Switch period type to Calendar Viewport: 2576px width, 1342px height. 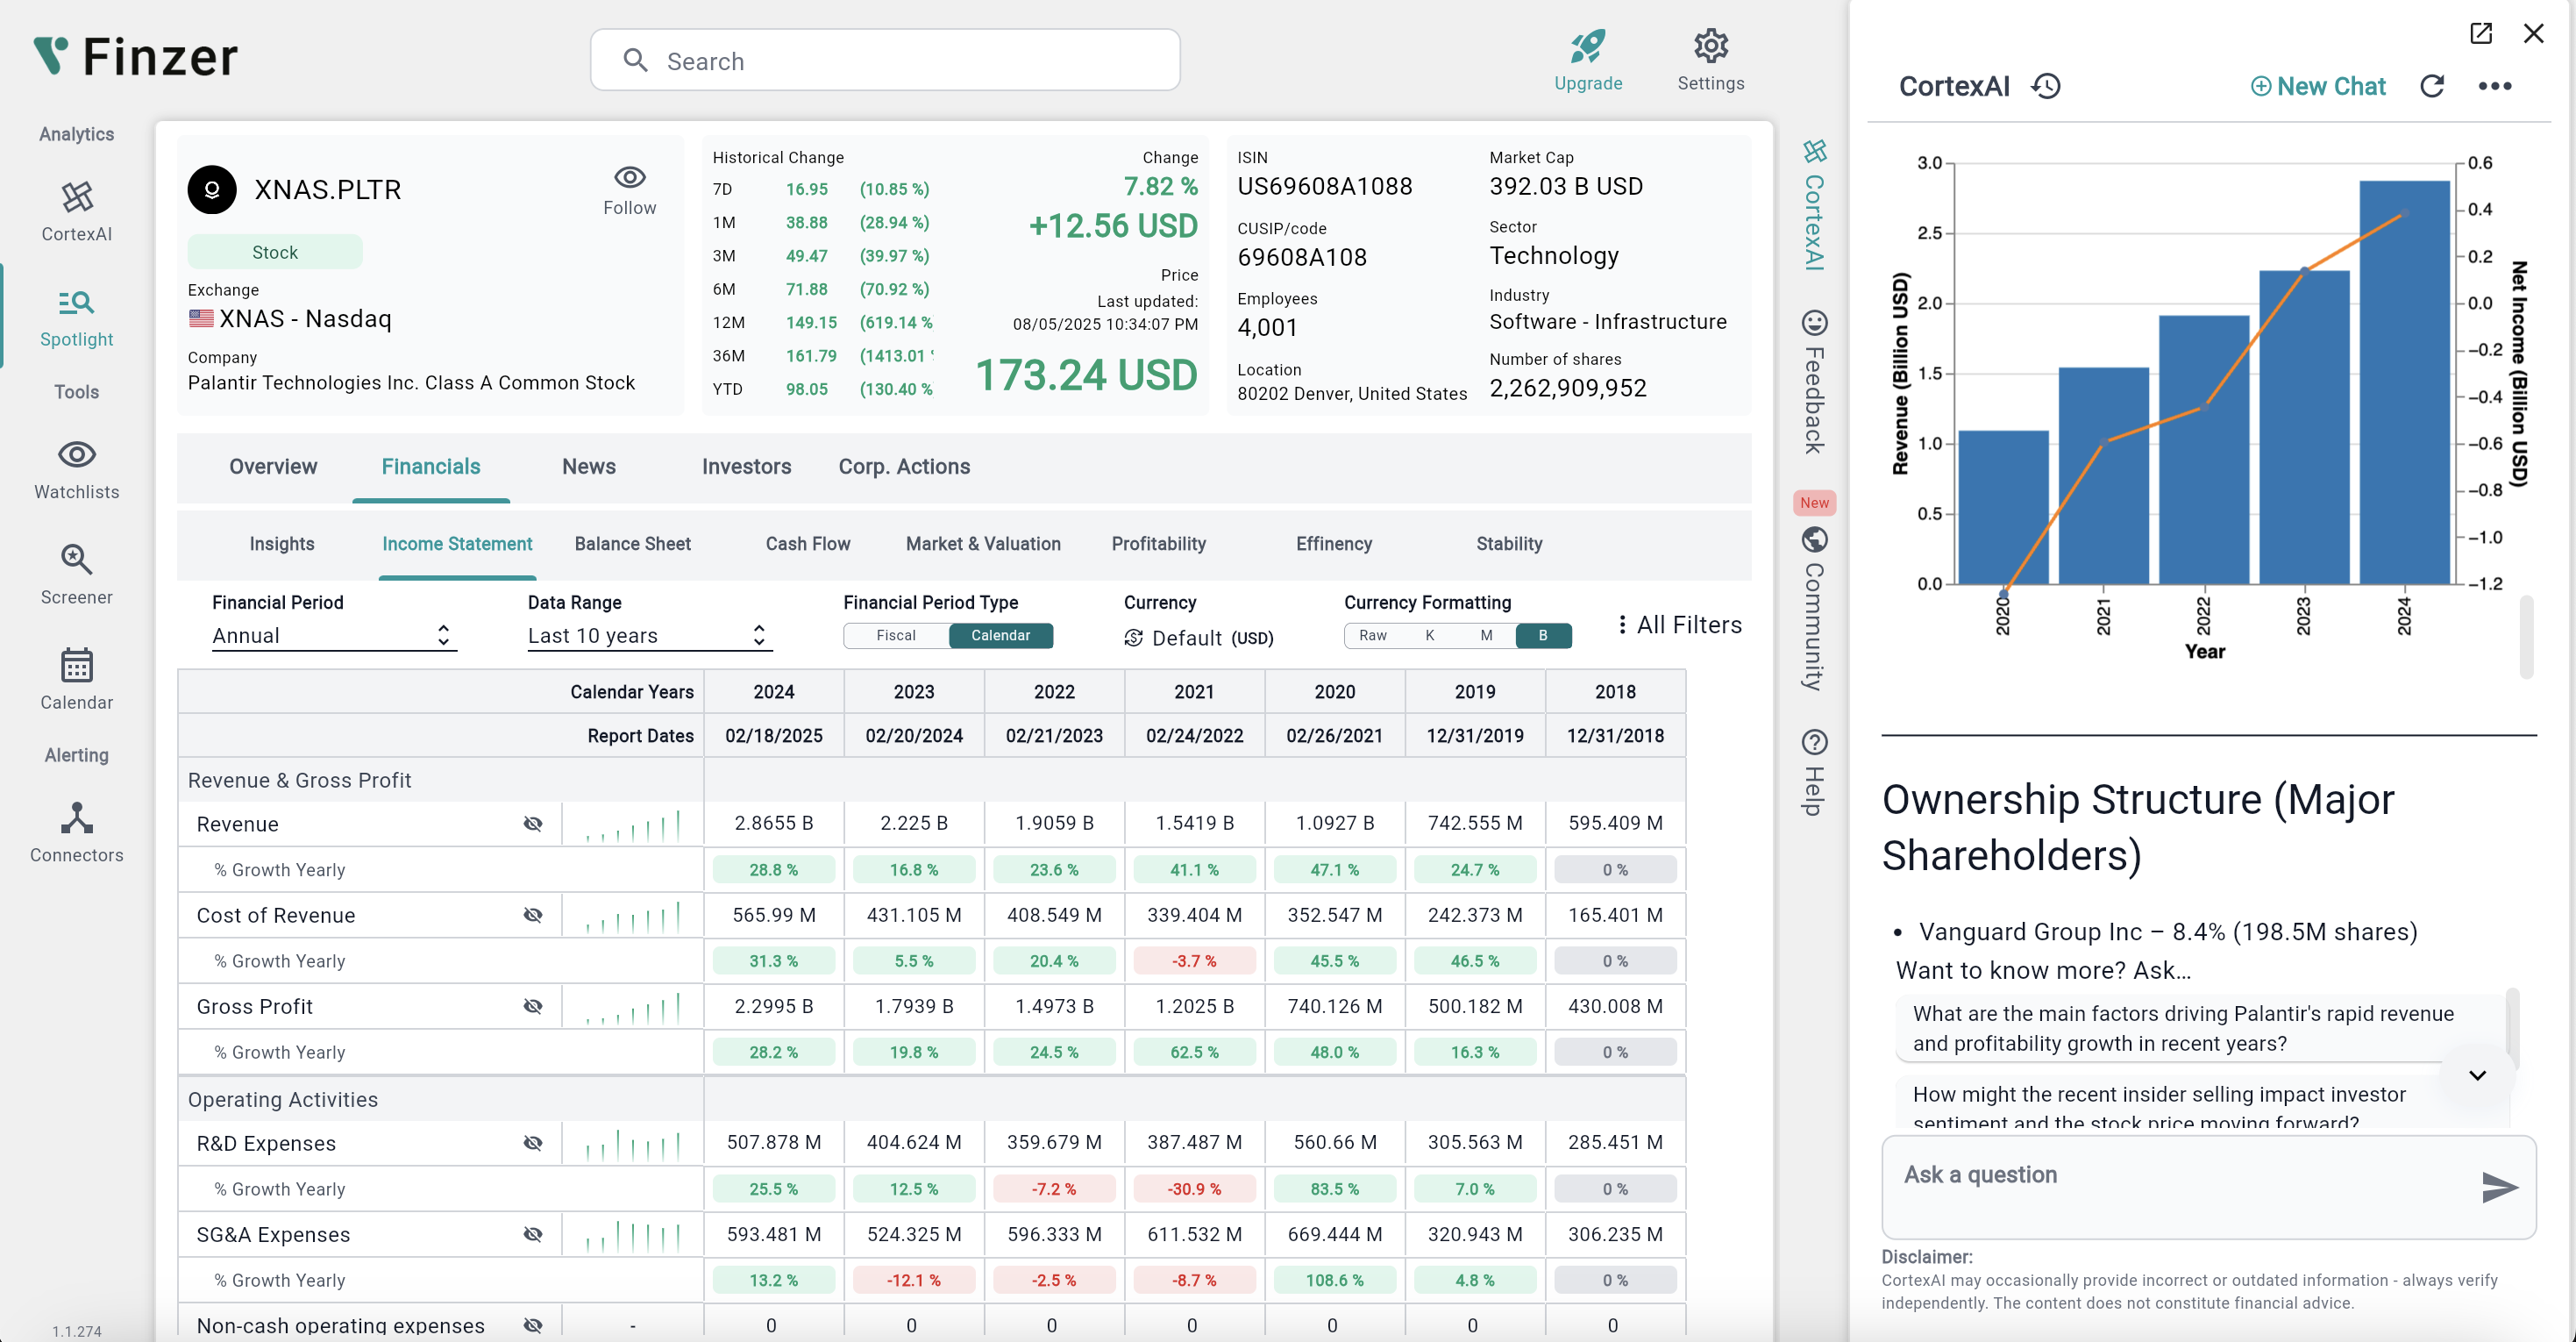click(x=1000, y=635)
